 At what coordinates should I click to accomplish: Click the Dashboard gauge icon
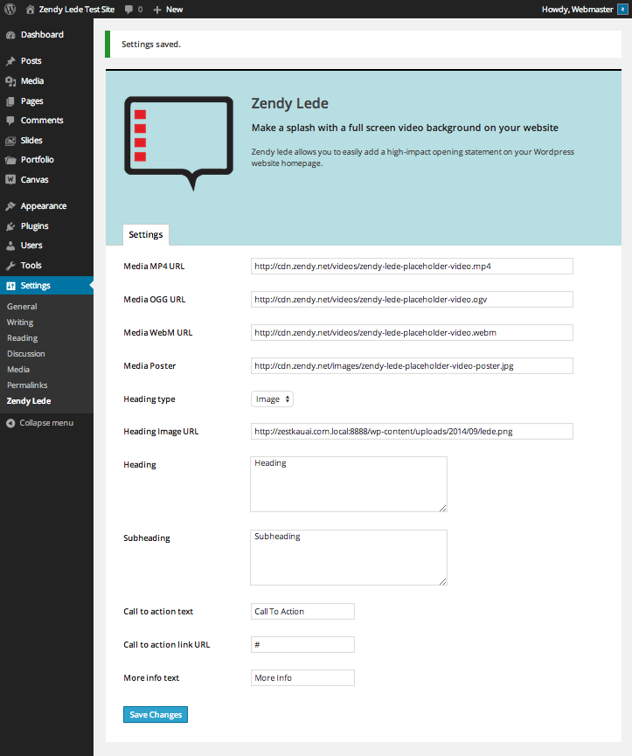(x=10, y=35)
